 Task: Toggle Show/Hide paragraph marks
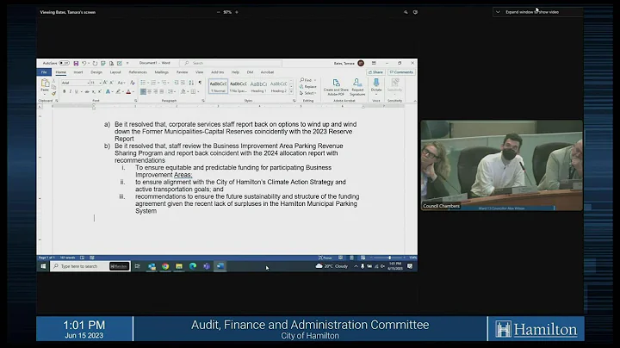tap(200, 83)
